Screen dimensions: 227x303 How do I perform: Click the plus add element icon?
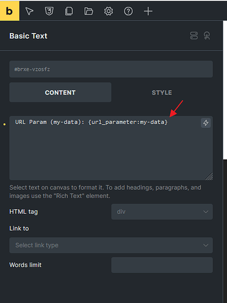148,11
